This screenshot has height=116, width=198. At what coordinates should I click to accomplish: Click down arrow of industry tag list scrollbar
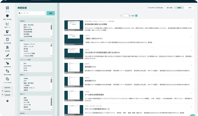point(51,90)
